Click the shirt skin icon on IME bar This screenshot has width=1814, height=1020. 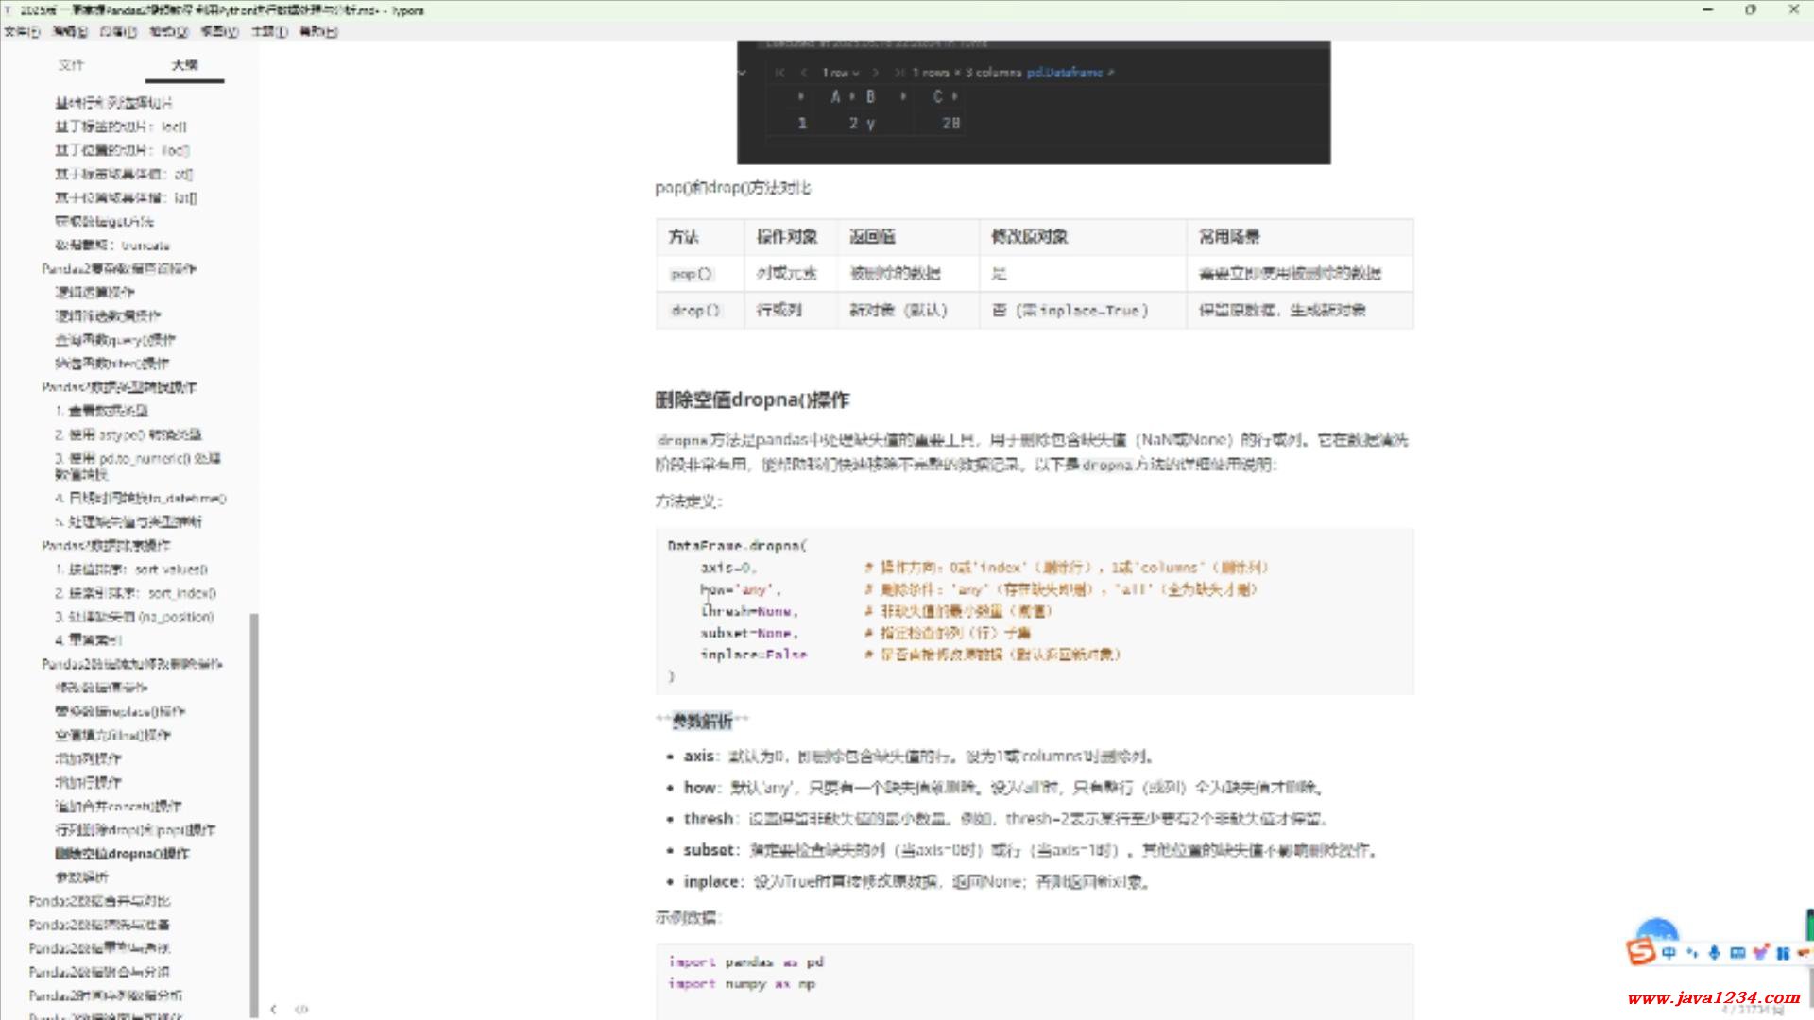coord(1759,953)
